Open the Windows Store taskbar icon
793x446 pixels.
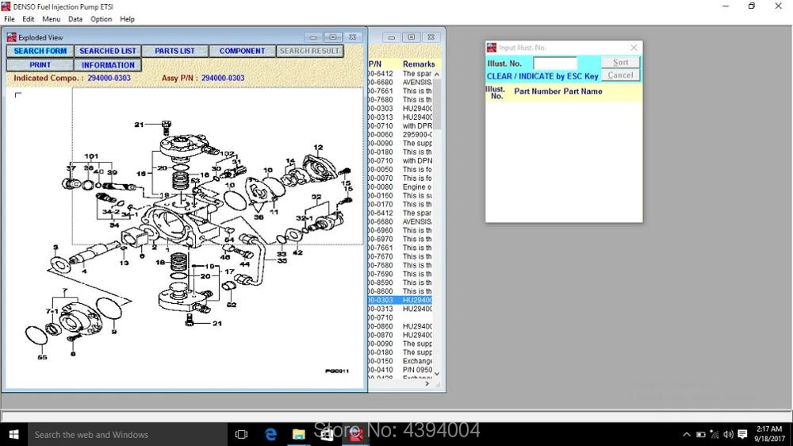point(328,434)
